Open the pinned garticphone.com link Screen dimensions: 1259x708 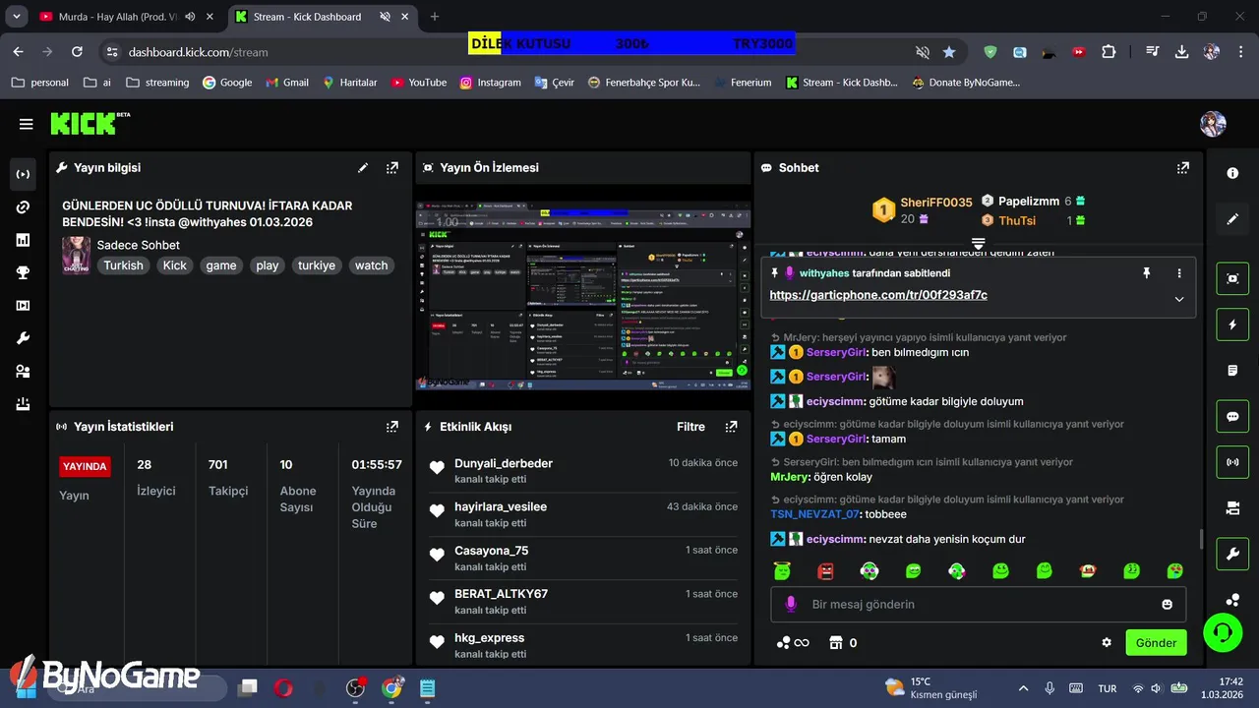coord(878,295)
